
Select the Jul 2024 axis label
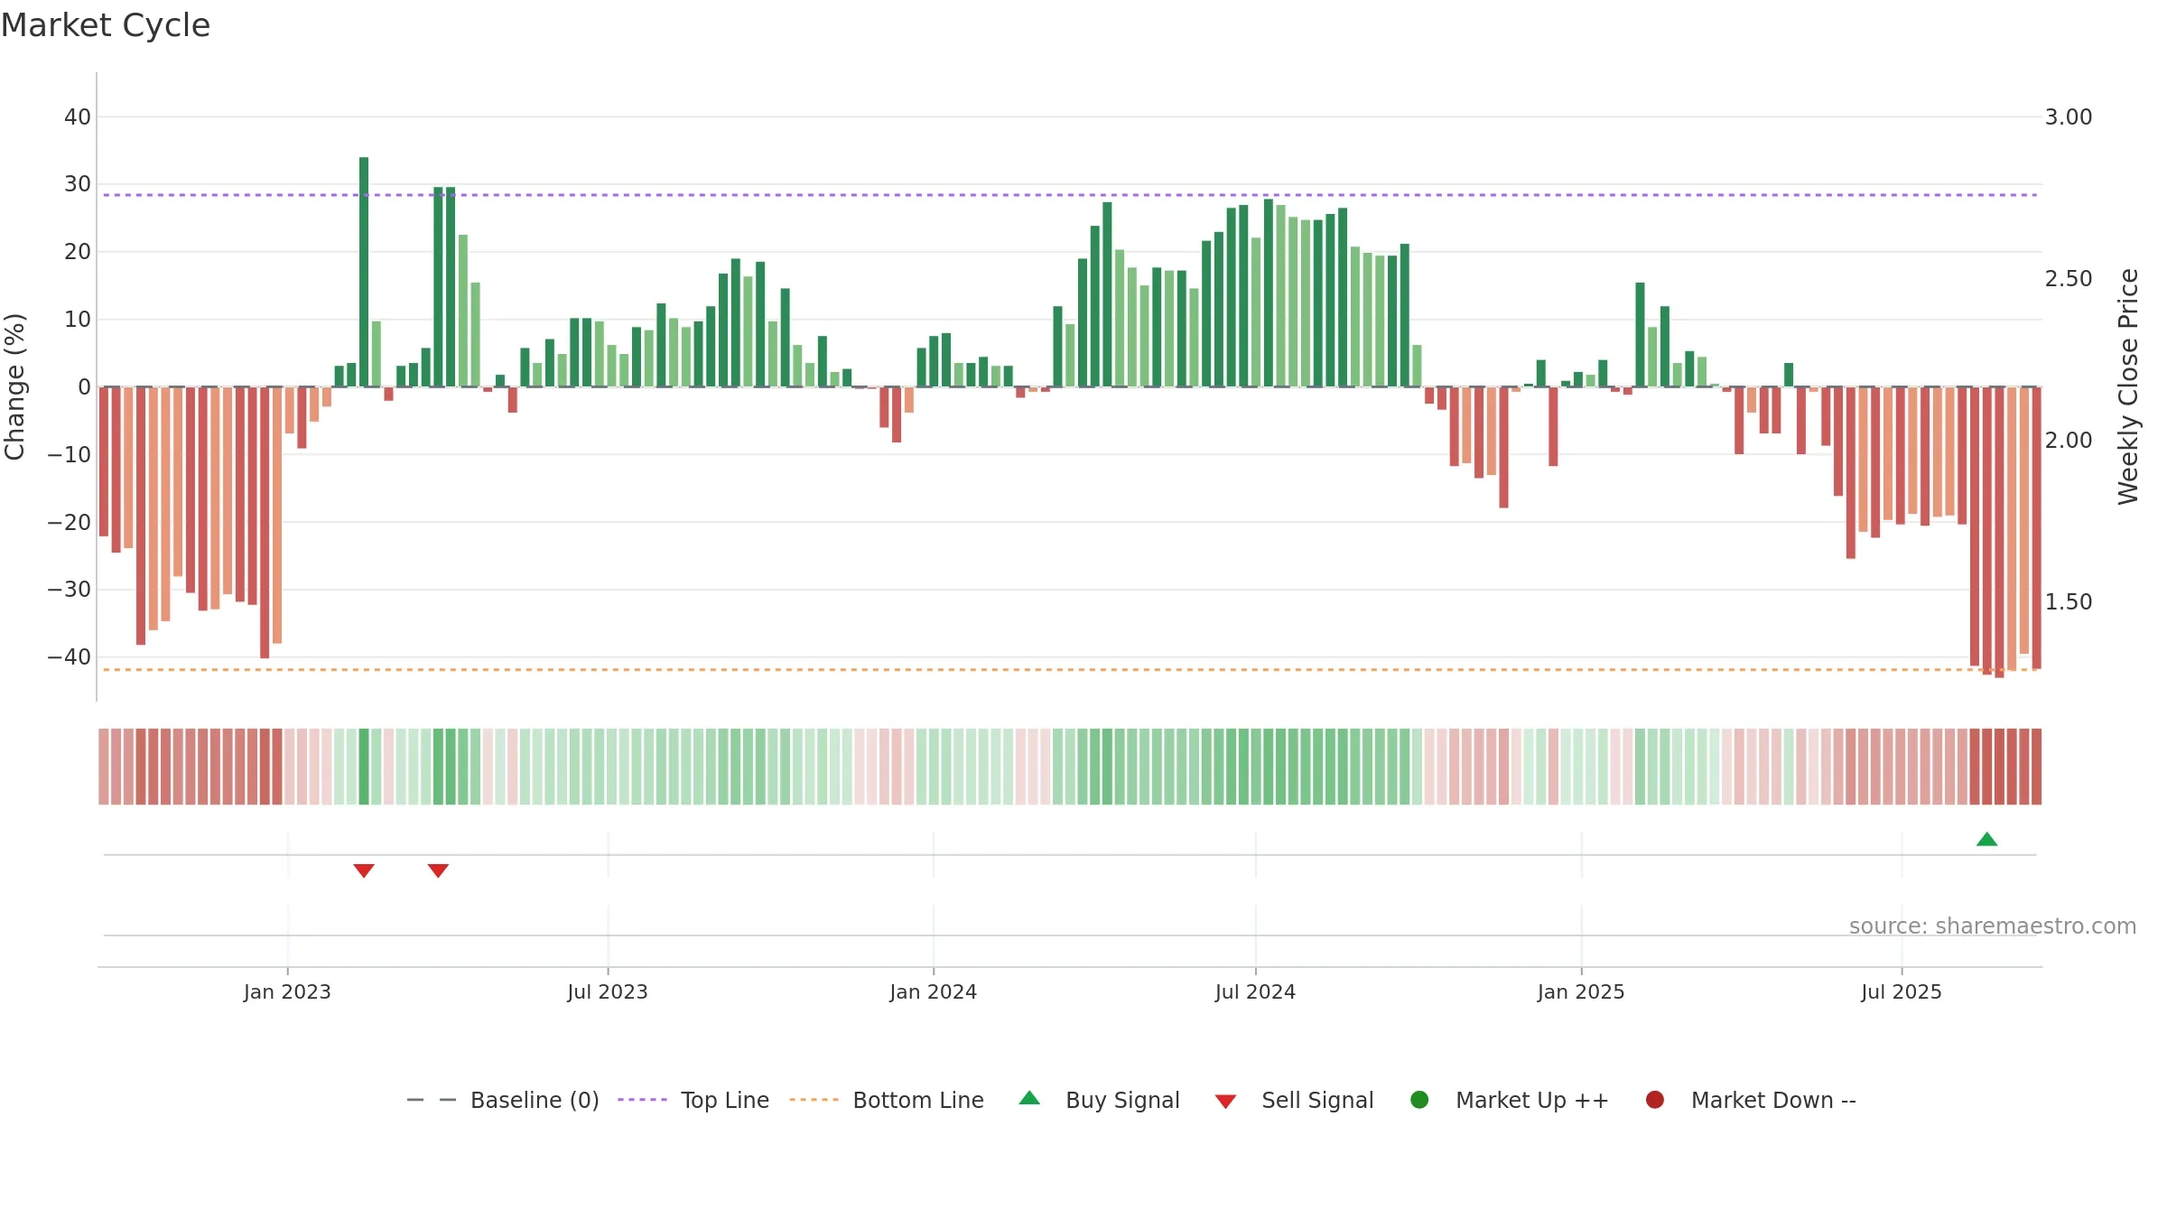(1255, 991)
